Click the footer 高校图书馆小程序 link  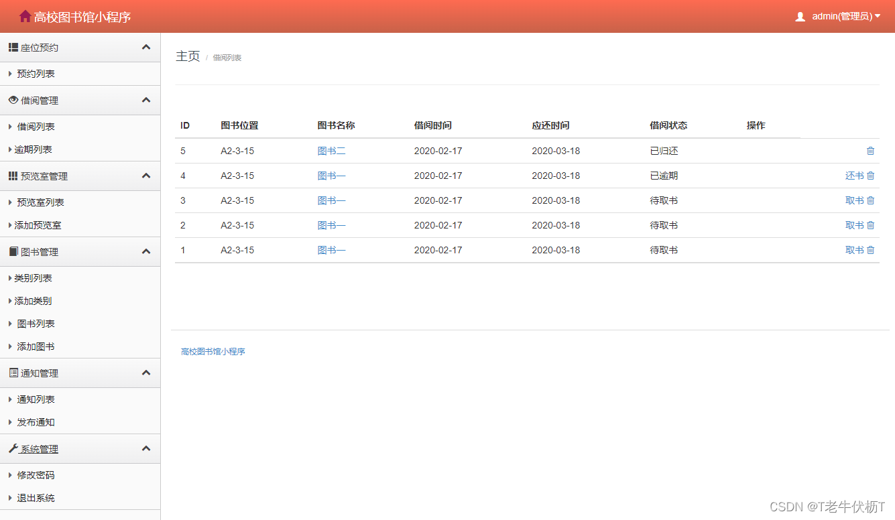click(x=213, y=351)
